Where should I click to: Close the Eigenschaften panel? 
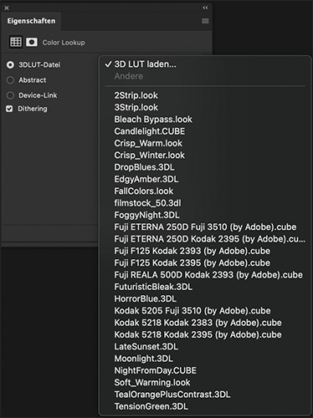coord(7,8)
